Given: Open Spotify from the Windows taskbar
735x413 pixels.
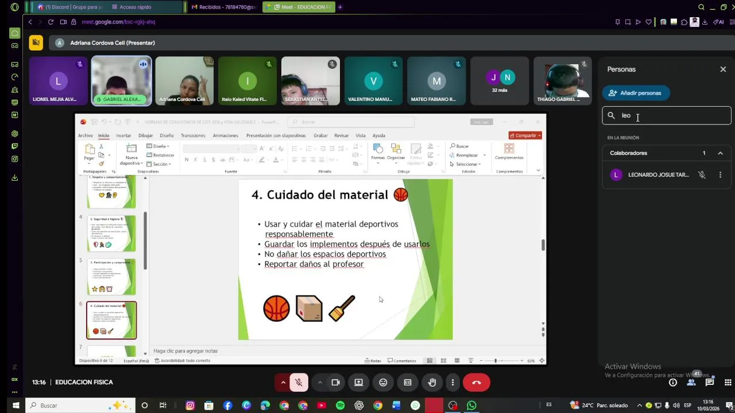Looking at the screenshot, I should pos(340,406).
